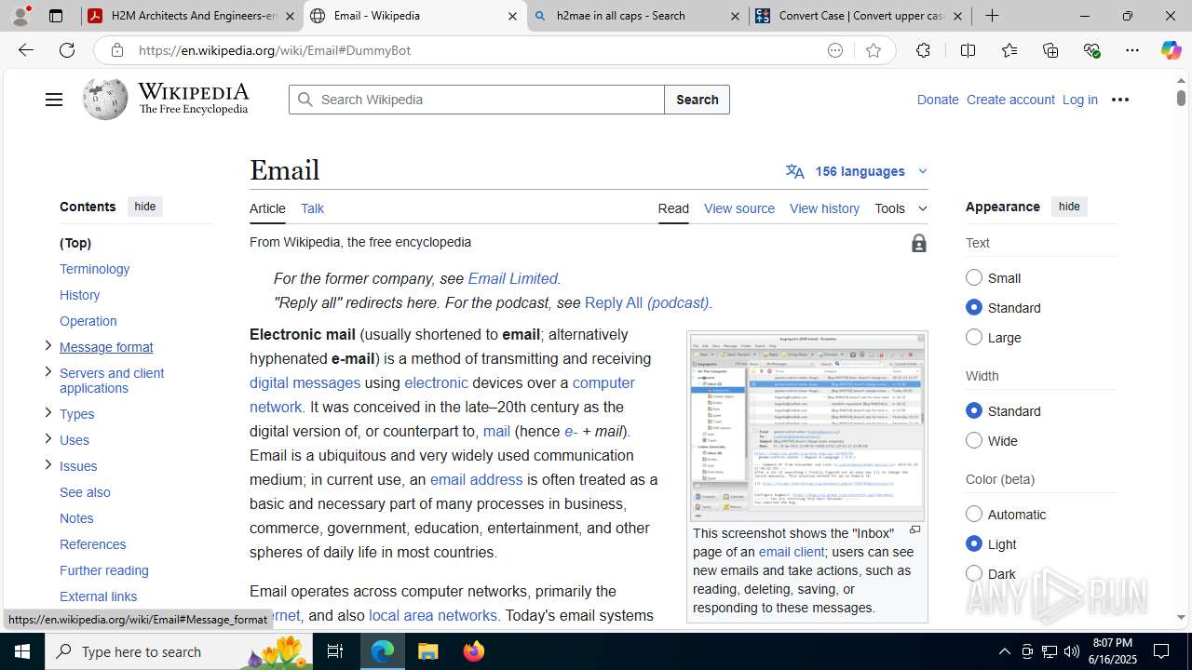
Task: Open the email client screenshot thumbnail
Action: pyautogui.click(x=806, y=426)
